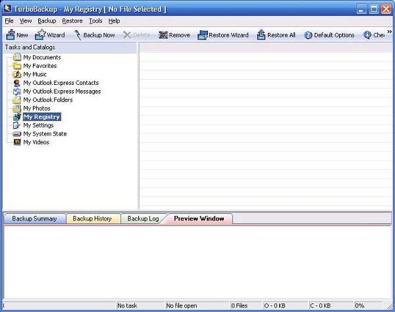The width and height of the screenshot is (395, 312).
Task: Select My Favorites task label
Action: tap(40, 66)
